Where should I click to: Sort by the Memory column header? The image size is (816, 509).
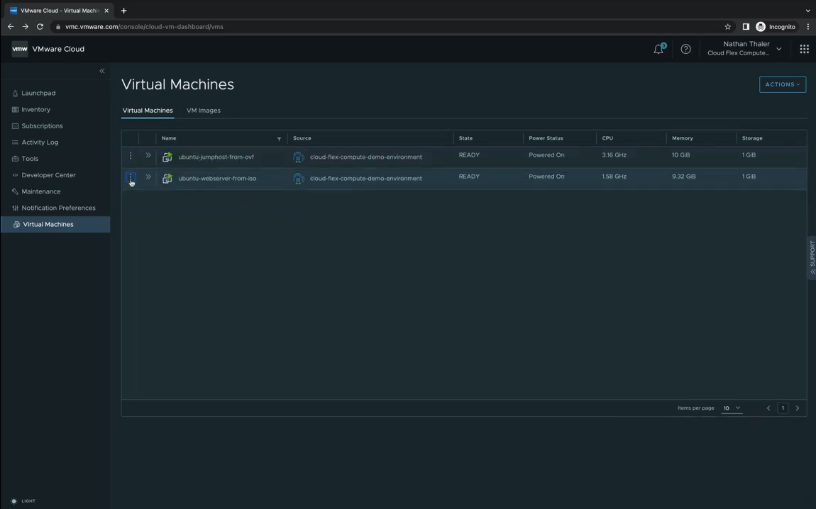683,138
